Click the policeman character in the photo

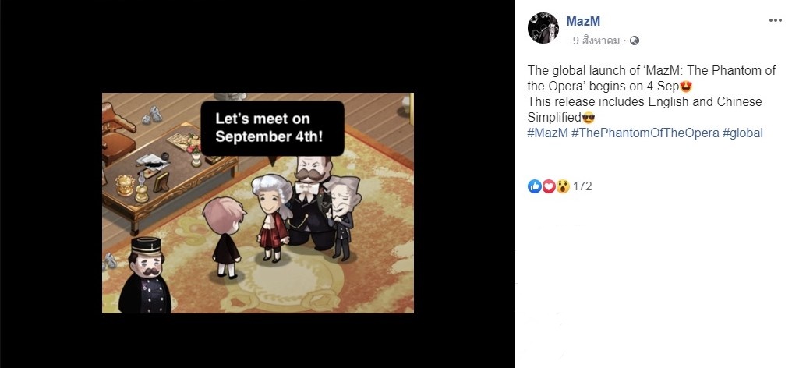point(146,276)
